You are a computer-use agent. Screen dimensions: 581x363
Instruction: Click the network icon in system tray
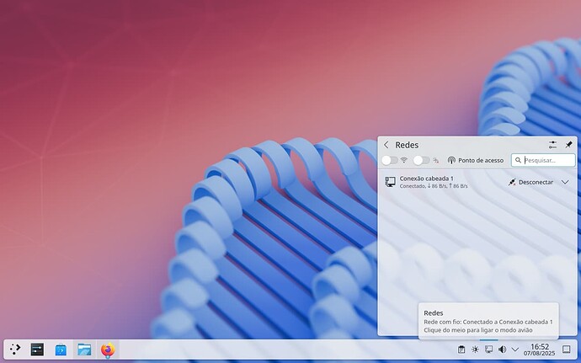(488, 350)
